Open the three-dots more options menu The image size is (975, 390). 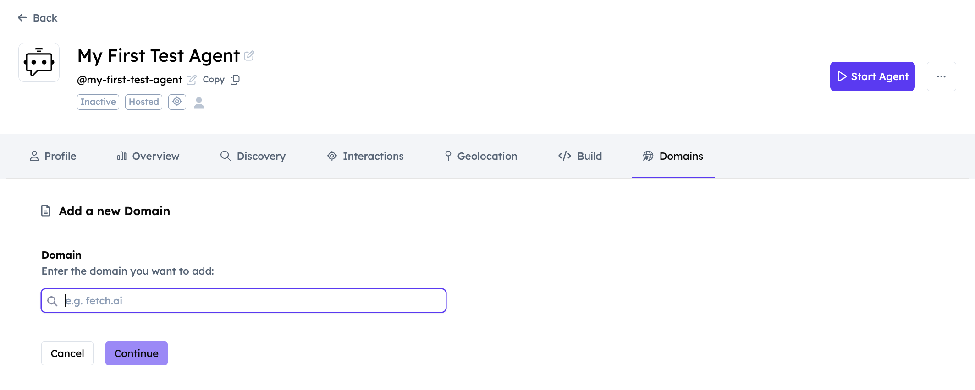coord(941,76)
